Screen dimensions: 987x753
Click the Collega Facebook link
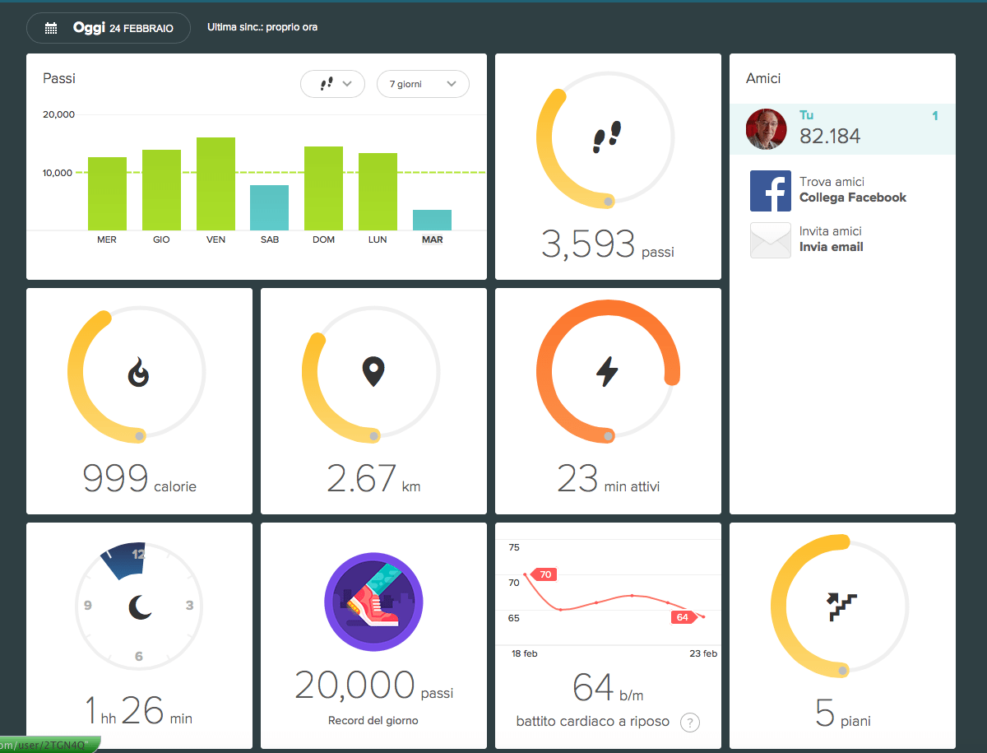(x=852, y=198)
